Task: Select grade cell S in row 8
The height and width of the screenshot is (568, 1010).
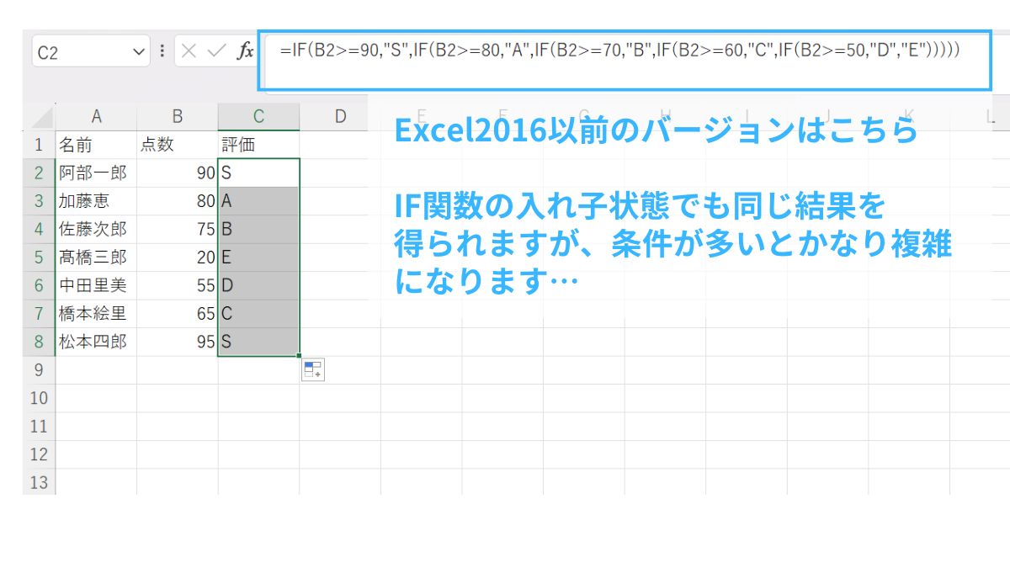Action: click(x=258, y=342)
